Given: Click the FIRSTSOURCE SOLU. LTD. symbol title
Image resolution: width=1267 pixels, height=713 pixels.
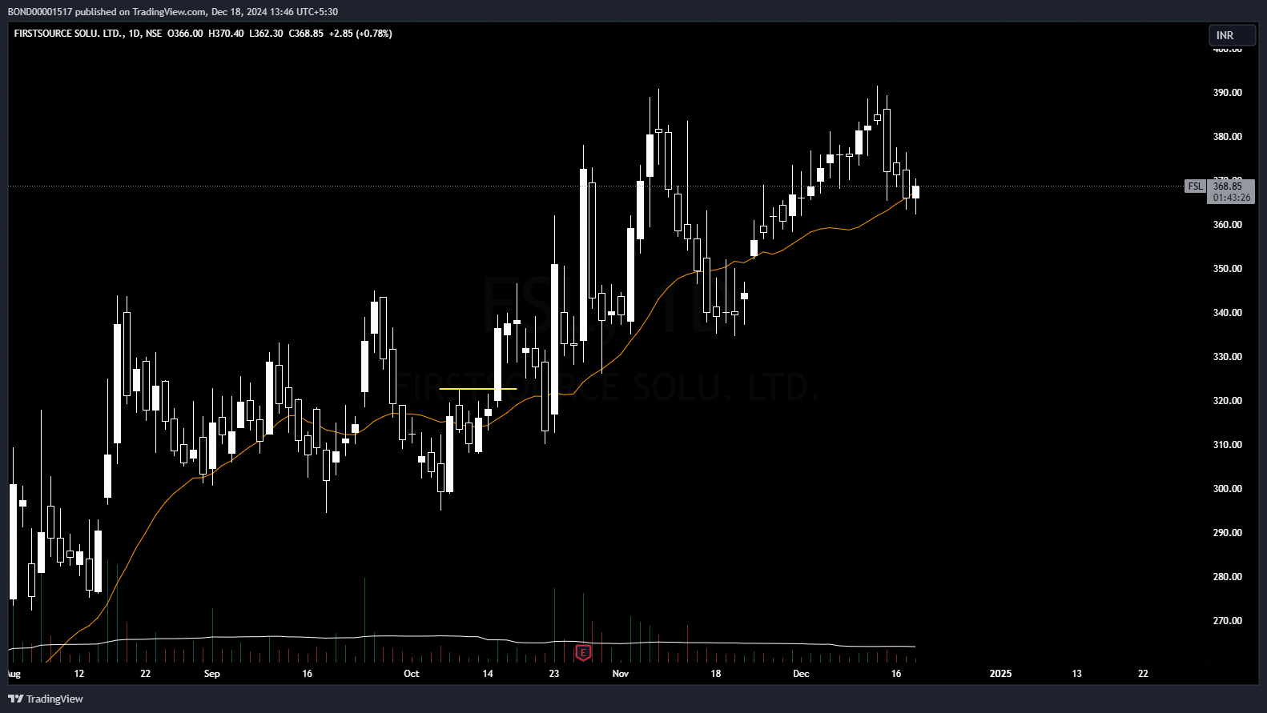Looking at the screenshot, I should [x=68, y=34].
